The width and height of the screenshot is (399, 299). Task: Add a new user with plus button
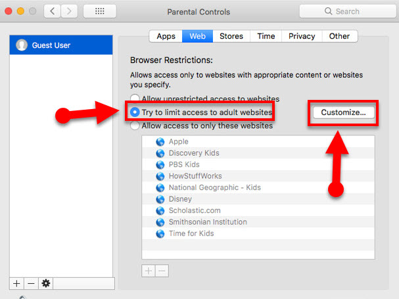(16, 283)
